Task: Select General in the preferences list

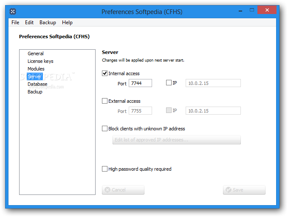Action: tap(36, 54)
